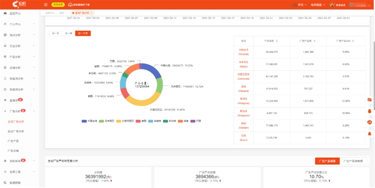The width and height of the screenshot is (375, 188).
Task: Toggle 印度尼西亚 yellow legend series
Action: pyautogui.click(x=118, y=121)
